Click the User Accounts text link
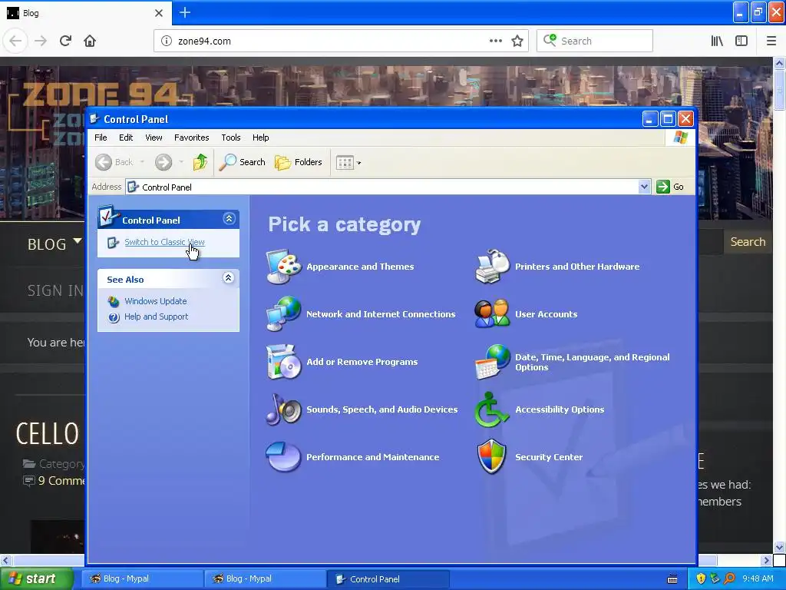786x590 pixels. tap(547, 314)
